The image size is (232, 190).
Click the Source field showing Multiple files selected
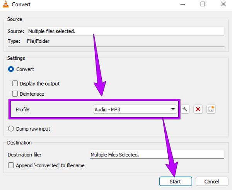pyautogui.click(x=126, y=31)
